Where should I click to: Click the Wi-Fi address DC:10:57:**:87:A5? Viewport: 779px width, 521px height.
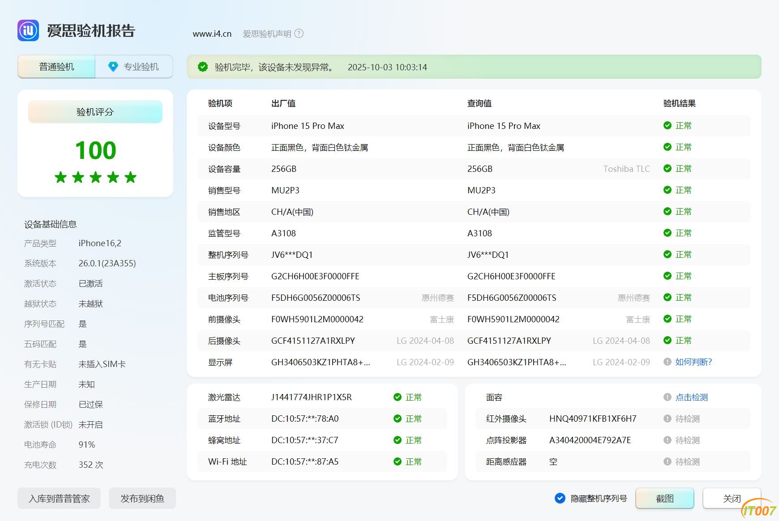[305, 462]
